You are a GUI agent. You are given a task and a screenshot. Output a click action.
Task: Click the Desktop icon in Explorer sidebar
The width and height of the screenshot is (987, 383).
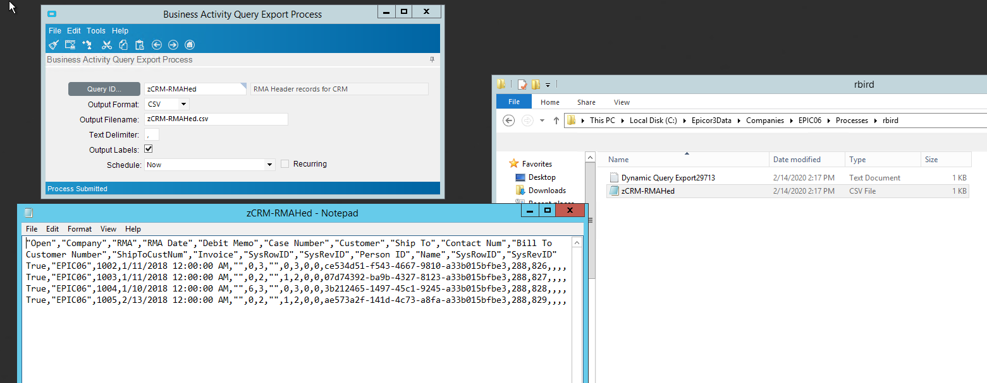[520, 177]
